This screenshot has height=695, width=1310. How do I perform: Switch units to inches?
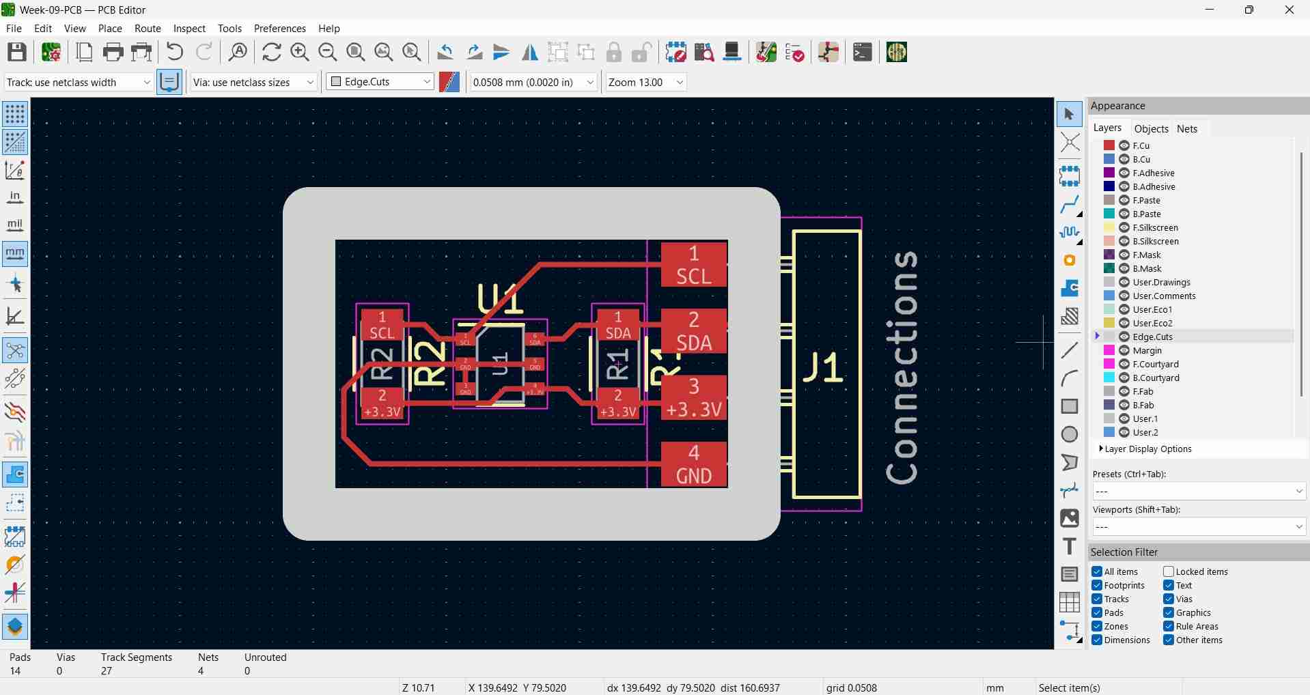tap(15, 198)
